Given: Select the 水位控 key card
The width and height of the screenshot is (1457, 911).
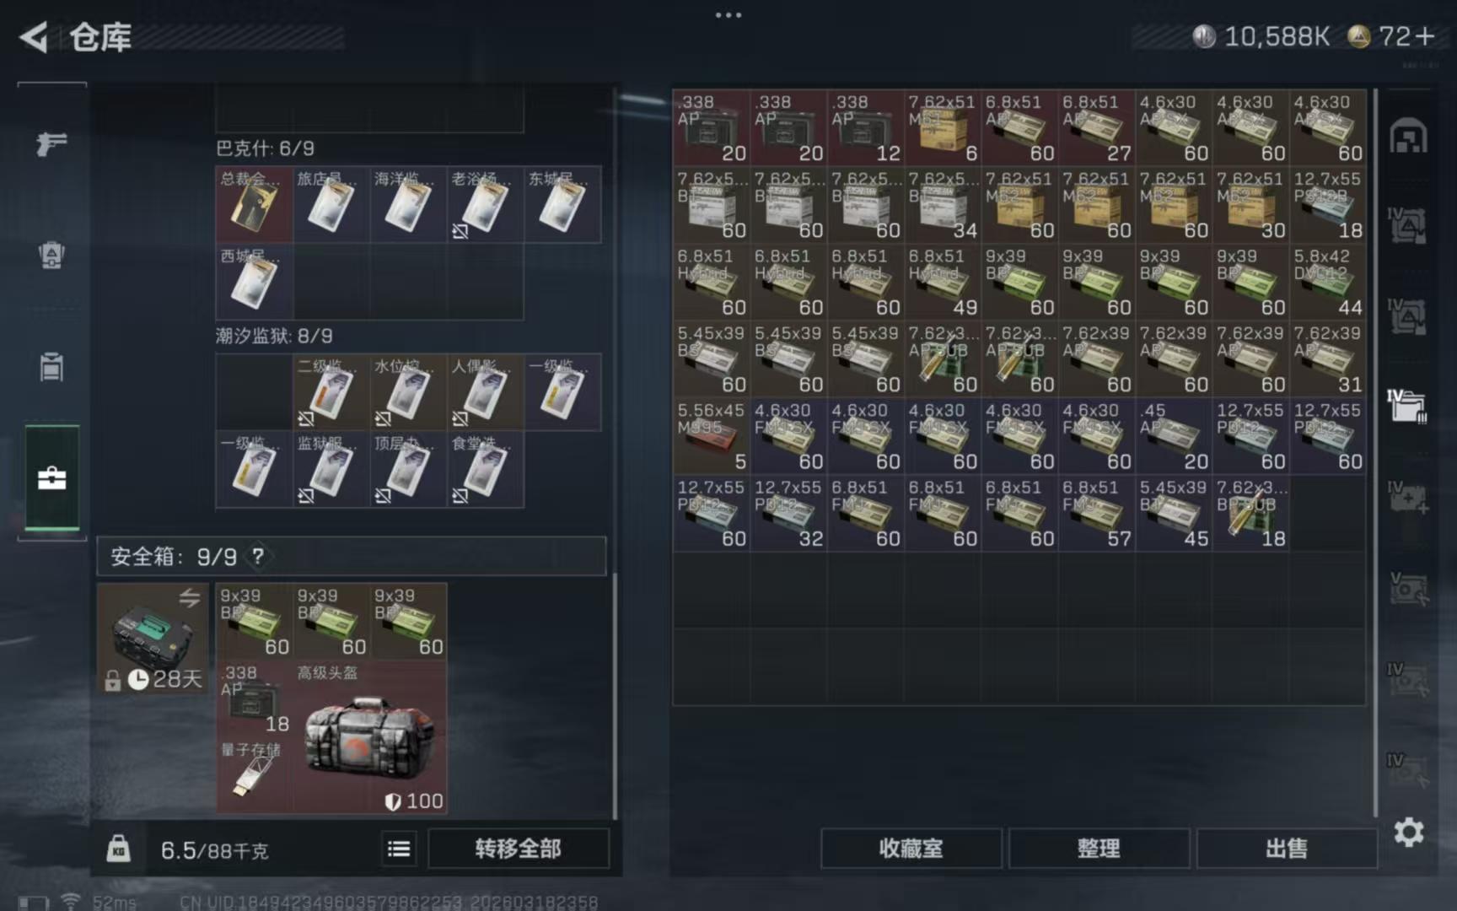Looking at the screenshot, I should click(407, 392).
